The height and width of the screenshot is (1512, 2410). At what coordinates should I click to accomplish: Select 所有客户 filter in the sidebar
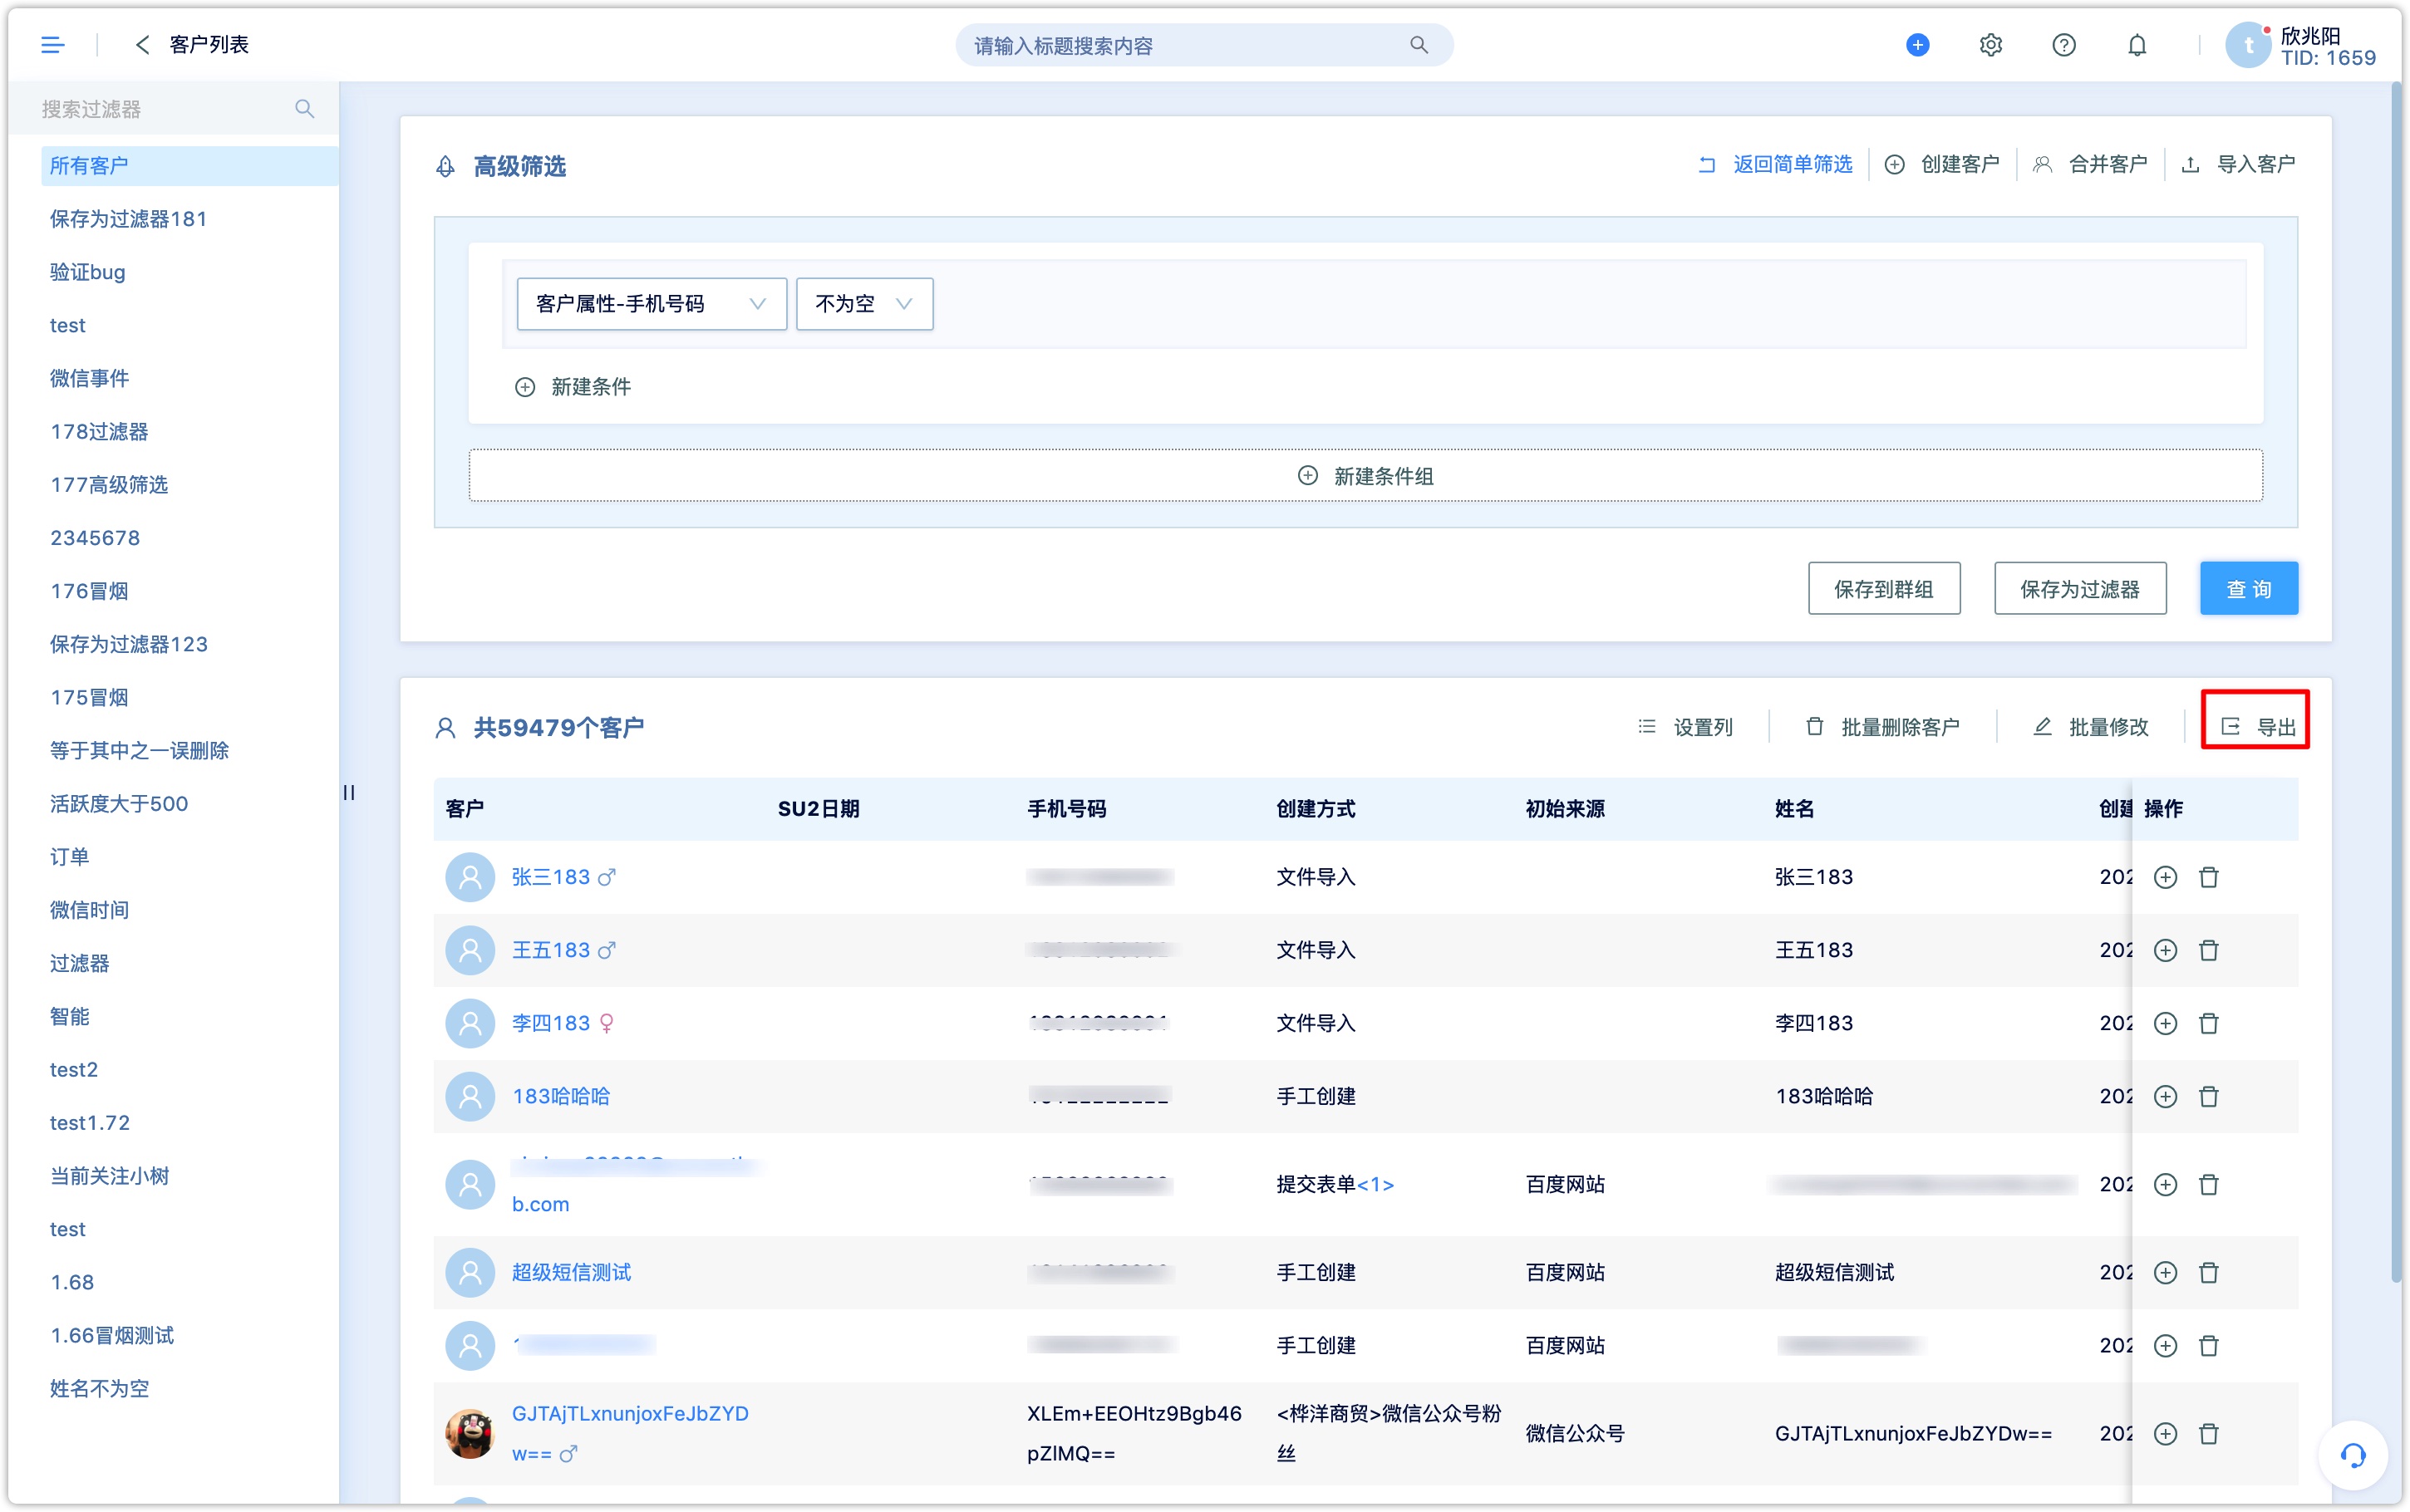tap(189, 166)
